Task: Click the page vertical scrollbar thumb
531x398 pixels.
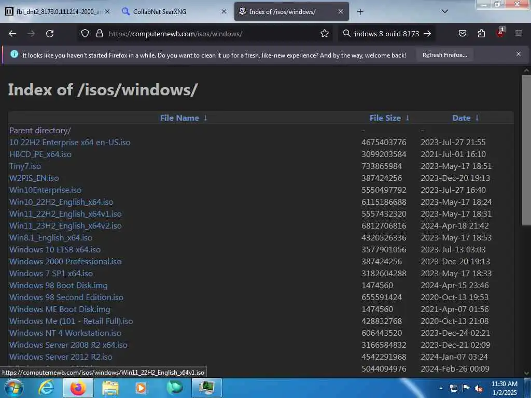Action: 526,151
